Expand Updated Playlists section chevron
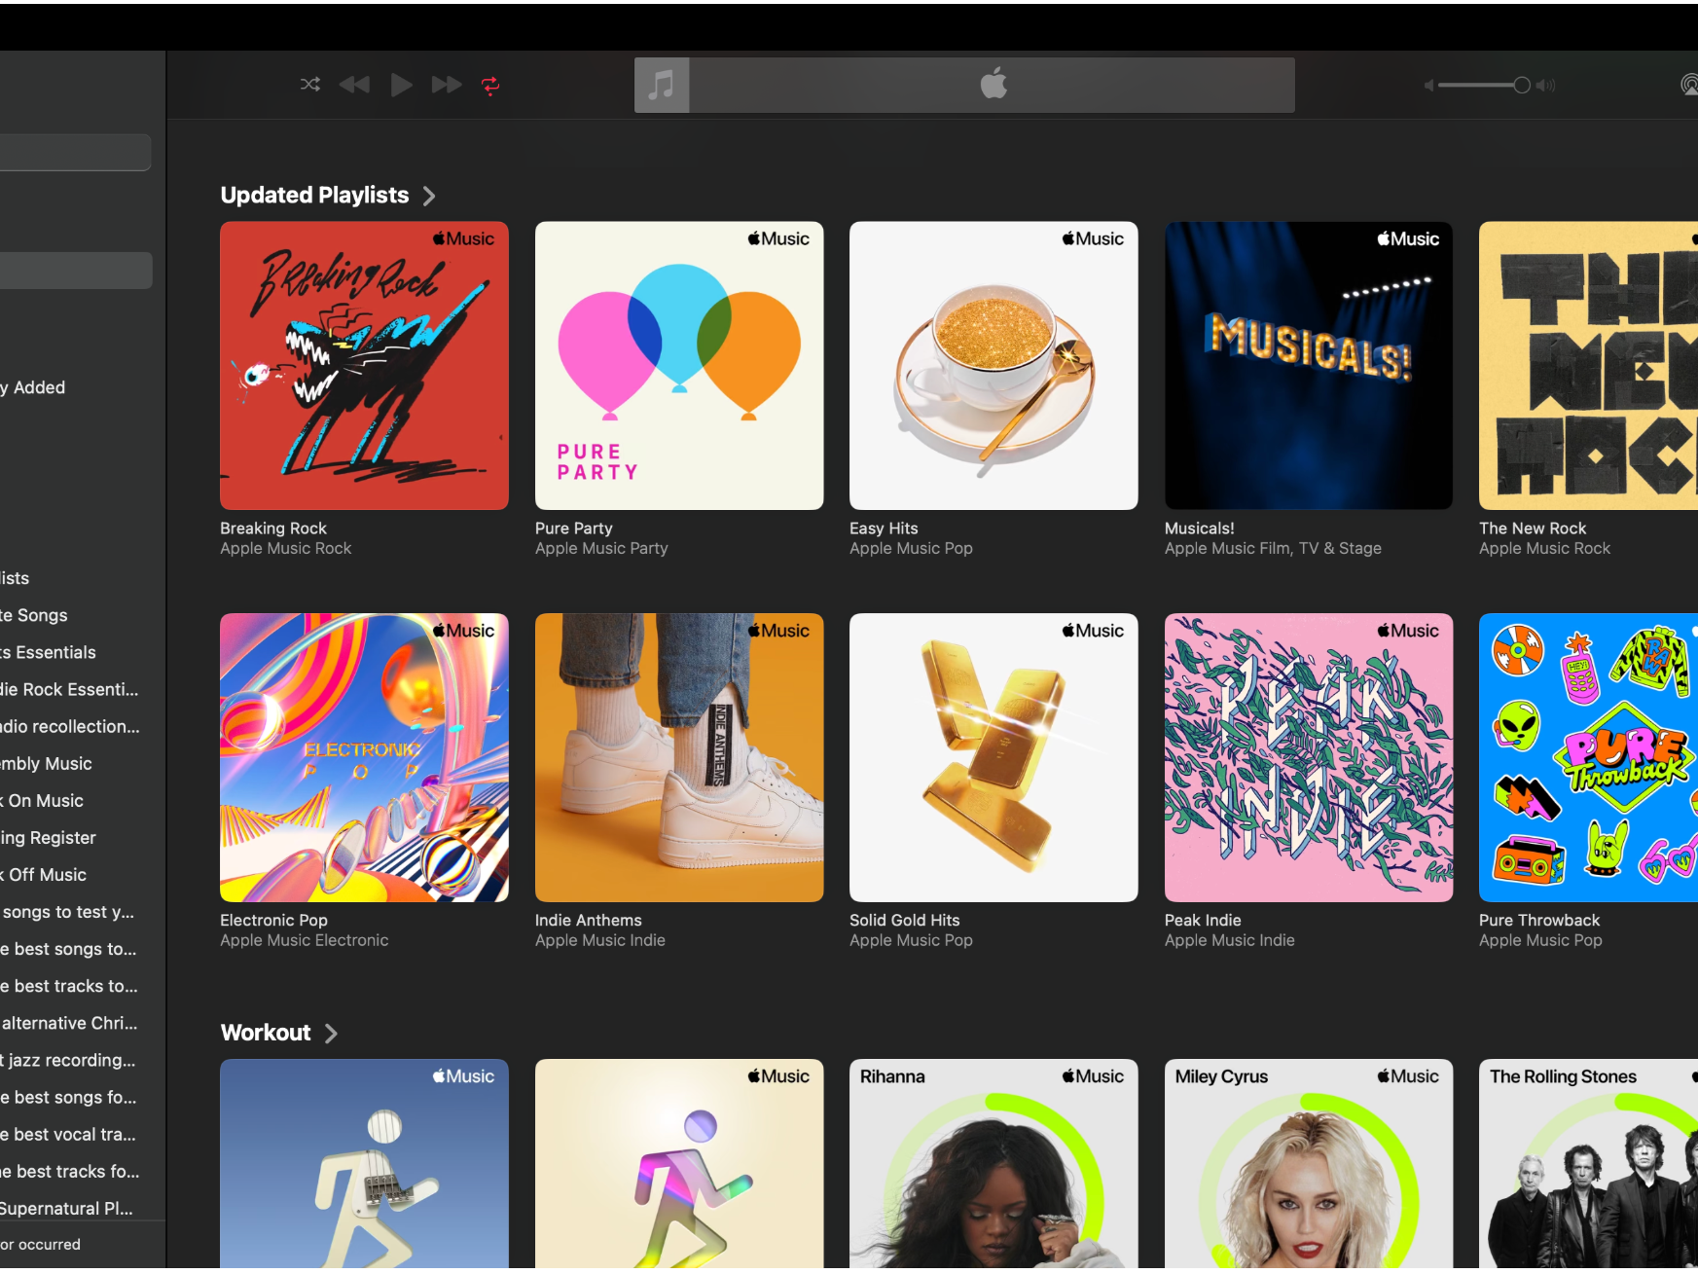This screenshot has width=1698, height=1274. [x=429, y=196]
